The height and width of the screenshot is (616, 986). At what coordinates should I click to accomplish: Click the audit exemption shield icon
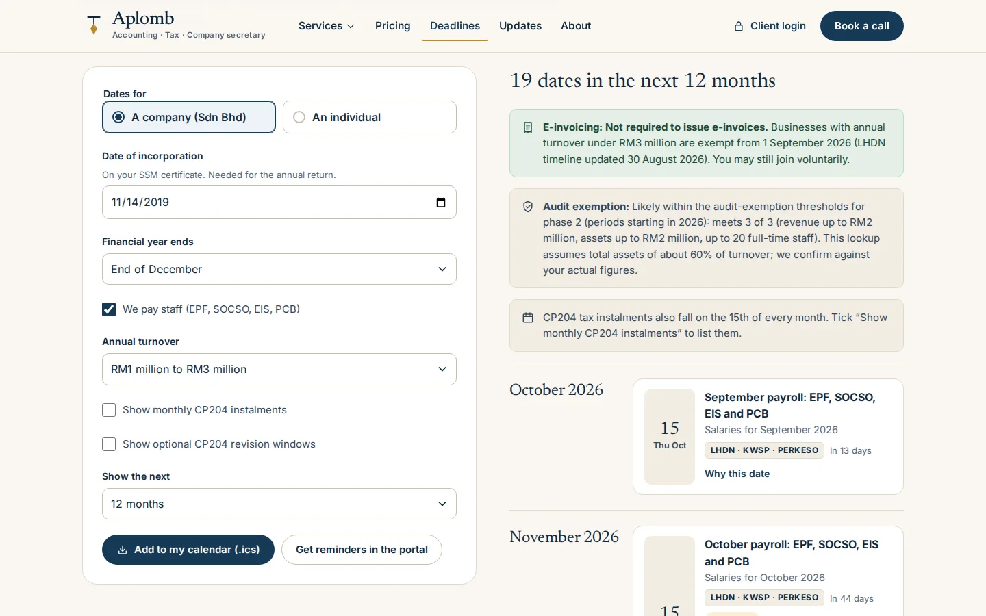pos(528,207)
